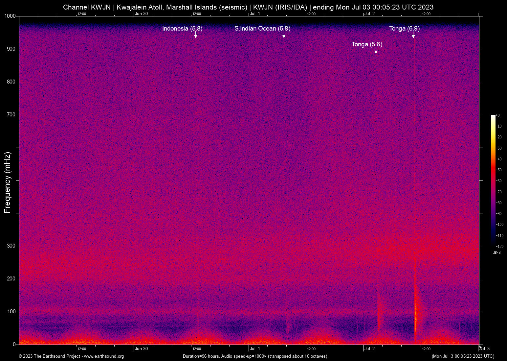Click the Indonesia (5.8) event label
The image size is (507, 361).
point(182,29)
